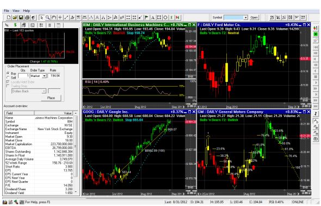Click the RSI [14] 0.40% panel label
Viewport: 321px width, 206px height.
pyautogui.click(x=97, y=82)
